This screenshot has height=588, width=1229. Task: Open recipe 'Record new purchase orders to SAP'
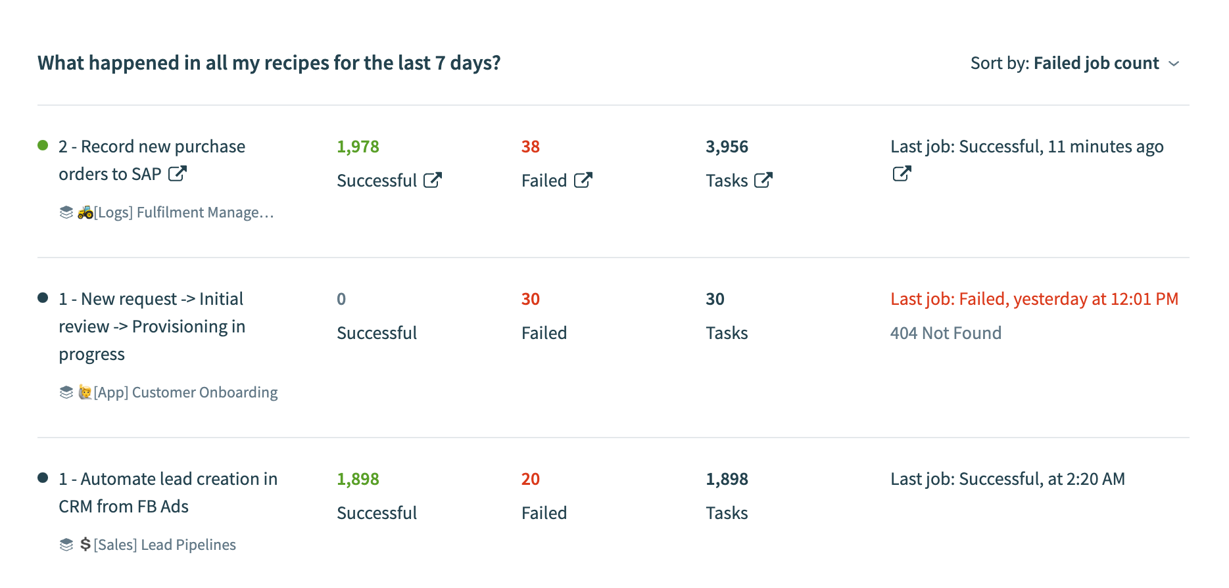click(x=151, y=147)
